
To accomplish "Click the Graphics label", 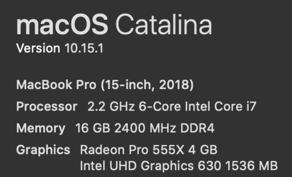I will pos(43,150).
